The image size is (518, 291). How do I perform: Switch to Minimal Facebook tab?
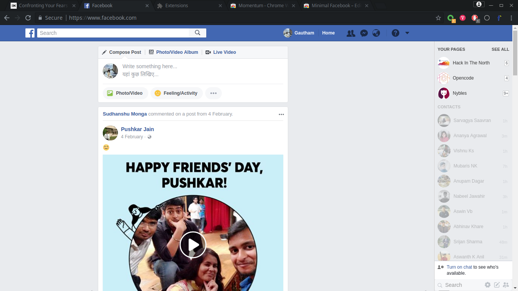click(x=336, y=6)
